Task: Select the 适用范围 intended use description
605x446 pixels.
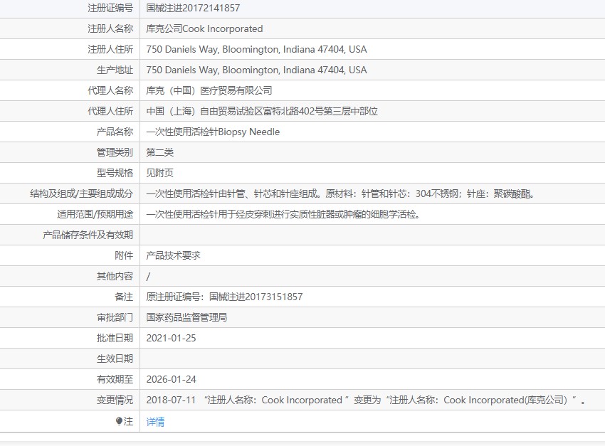Action: click(283, 214)
